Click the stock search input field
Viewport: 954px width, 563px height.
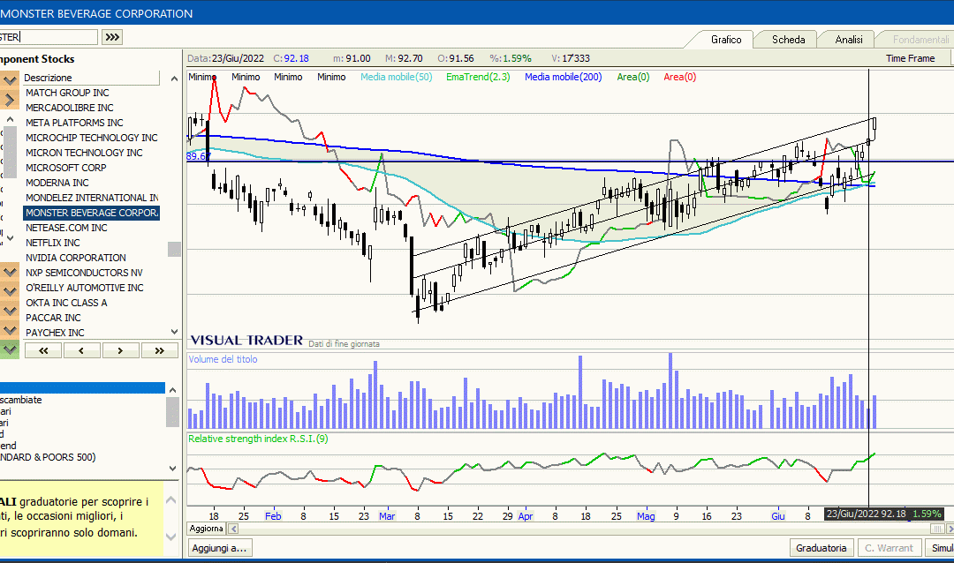49,37
